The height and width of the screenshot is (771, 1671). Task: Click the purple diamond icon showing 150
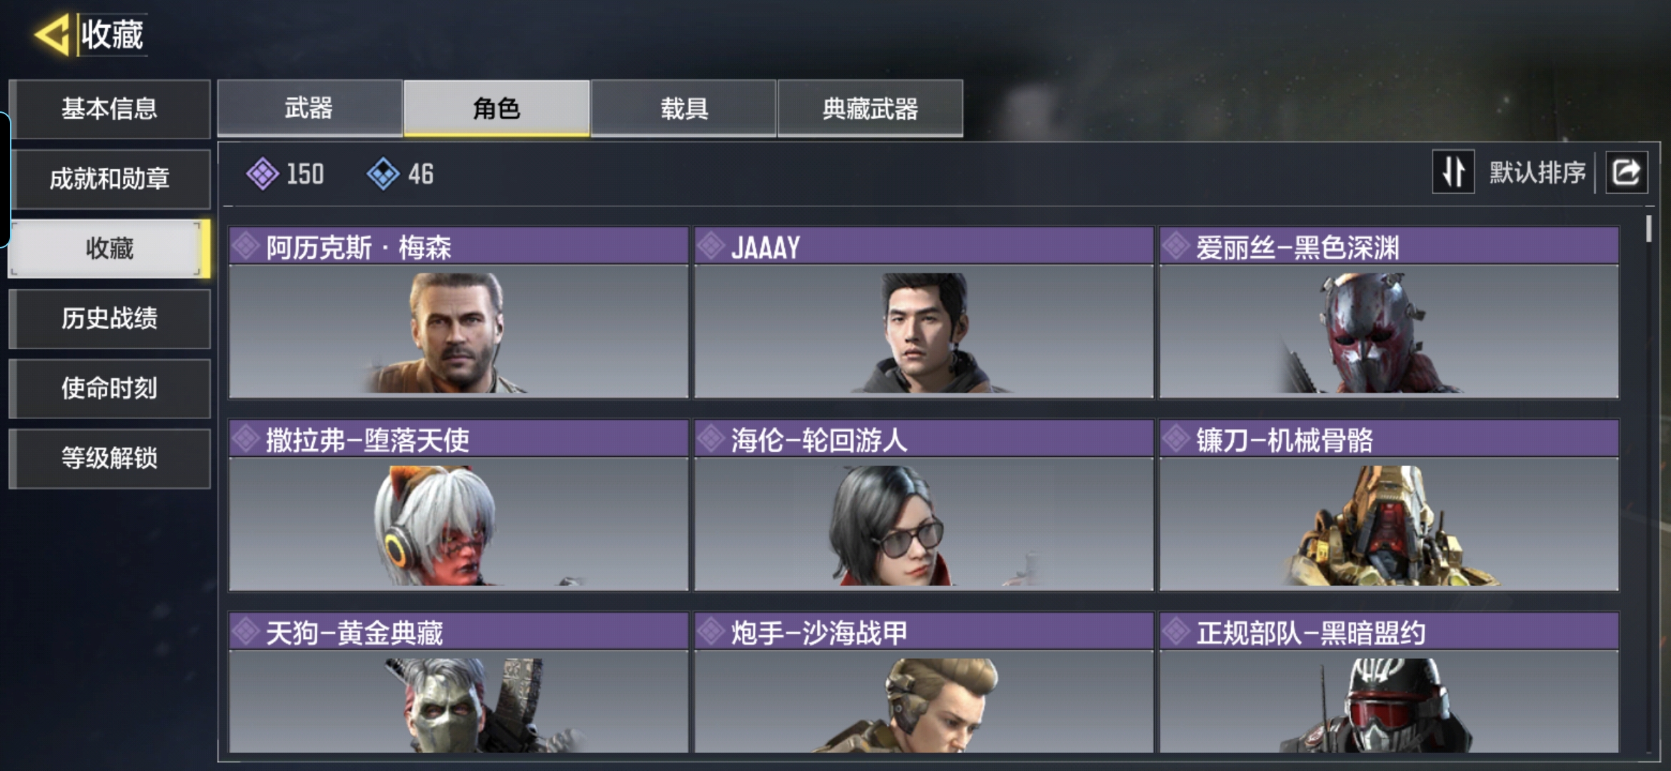coord(263,173)
